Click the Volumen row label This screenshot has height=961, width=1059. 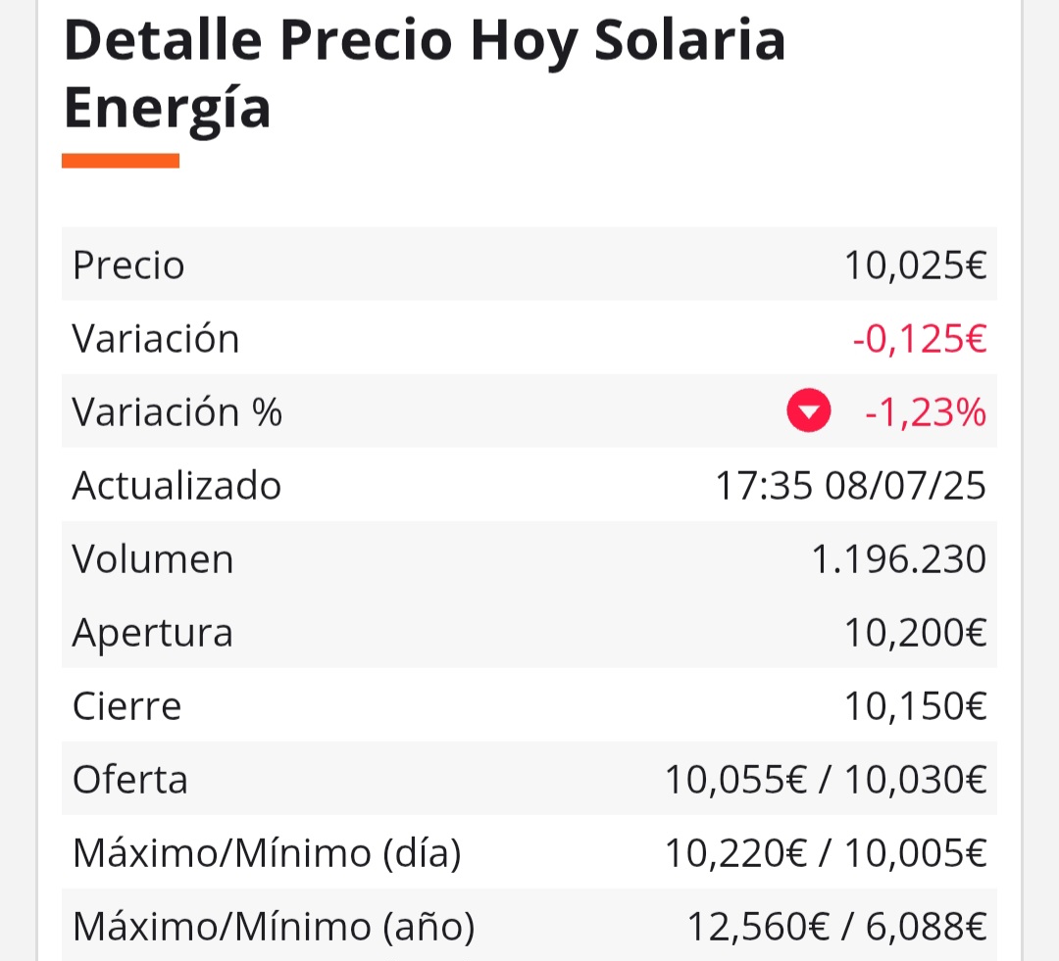153,558
